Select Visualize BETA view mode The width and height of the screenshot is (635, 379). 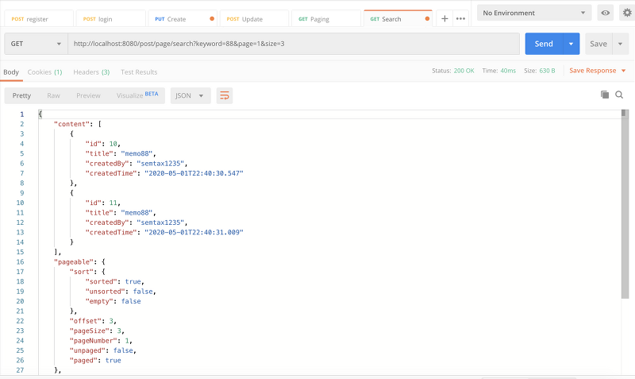tap(137, 95)
